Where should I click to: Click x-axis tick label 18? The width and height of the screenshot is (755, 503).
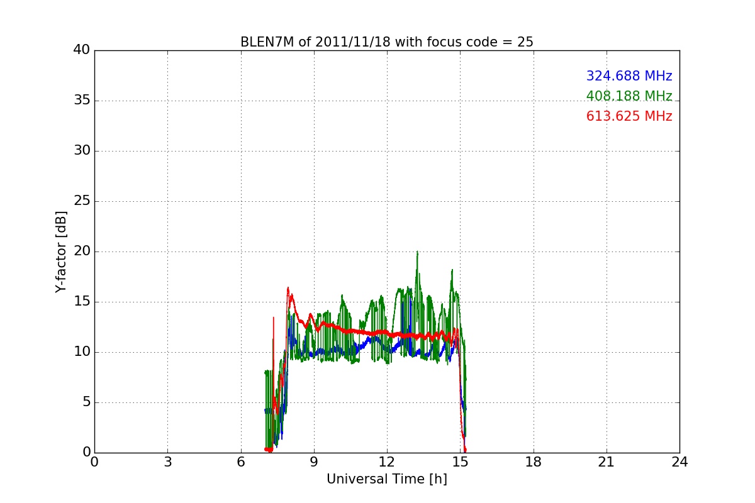pyautogui.click(x=534, y=462)
